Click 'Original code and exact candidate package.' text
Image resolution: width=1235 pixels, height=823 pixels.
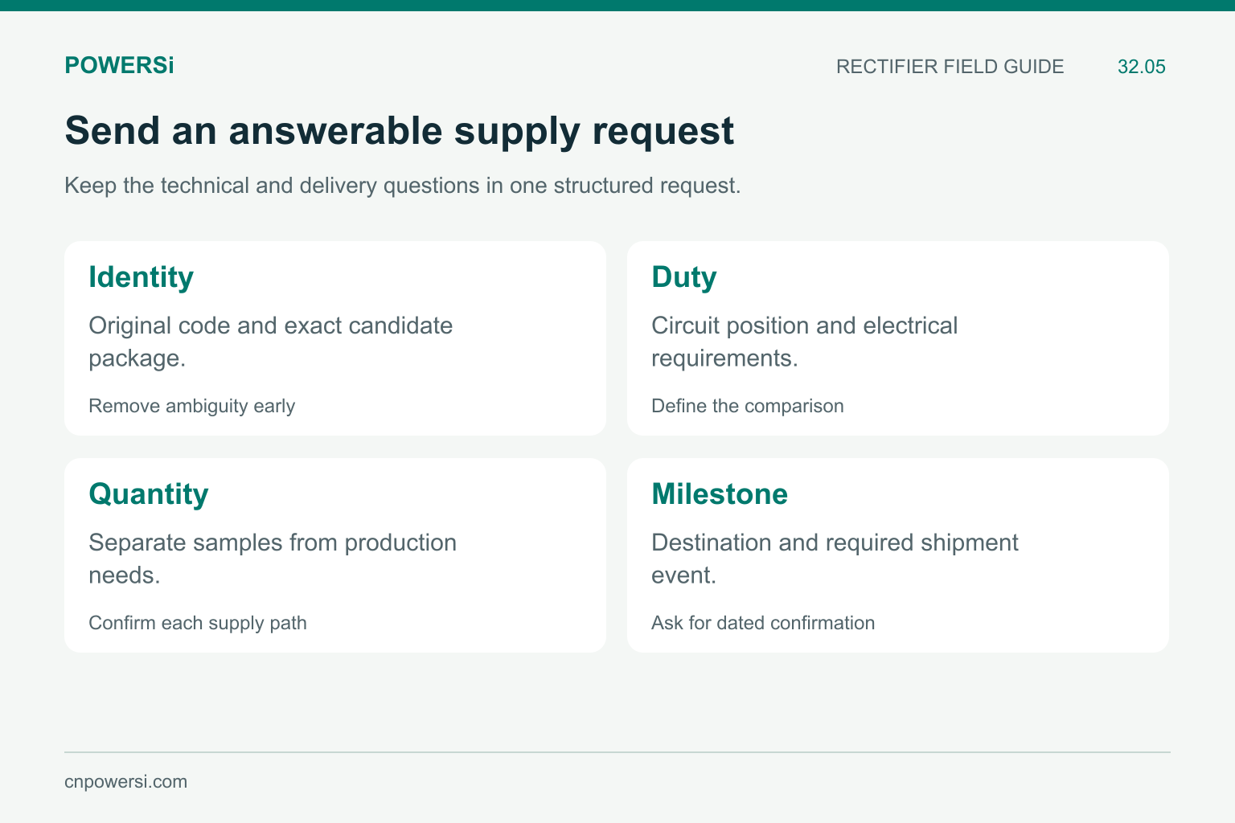click(x=271, y=342)
